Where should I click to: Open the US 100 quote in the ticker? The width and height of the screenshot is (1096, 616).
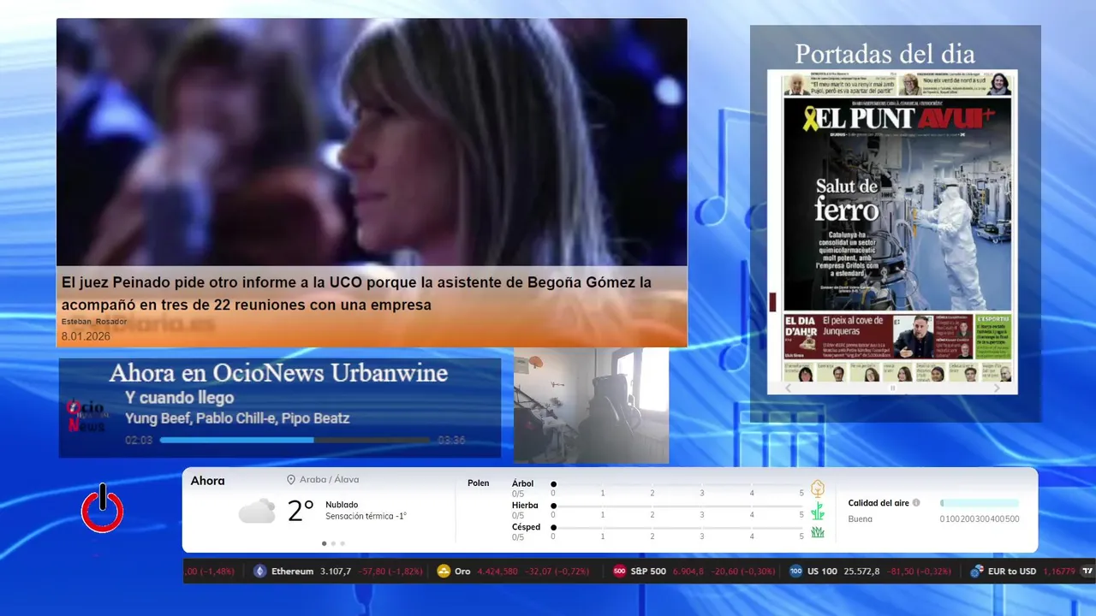tap(870, 571)
